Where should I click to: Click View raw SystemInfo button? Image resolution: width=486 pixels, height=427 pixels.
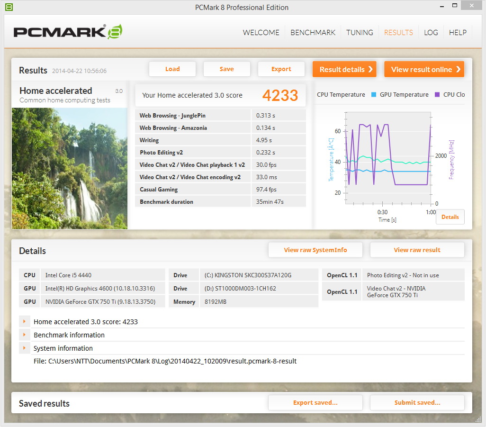click(x=315, y=250)
